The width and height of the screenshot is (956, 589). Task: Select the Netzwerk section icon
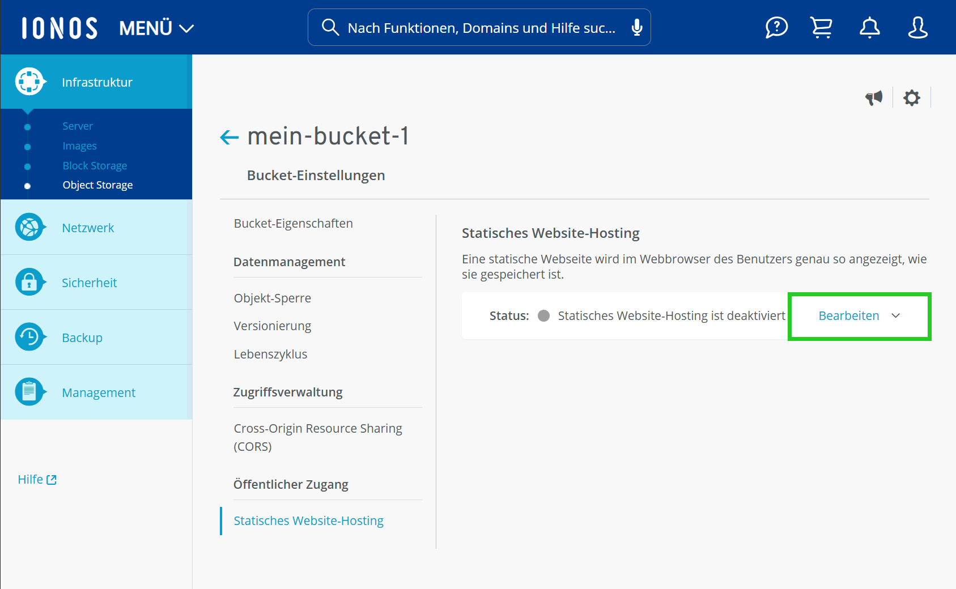point(29,227)
